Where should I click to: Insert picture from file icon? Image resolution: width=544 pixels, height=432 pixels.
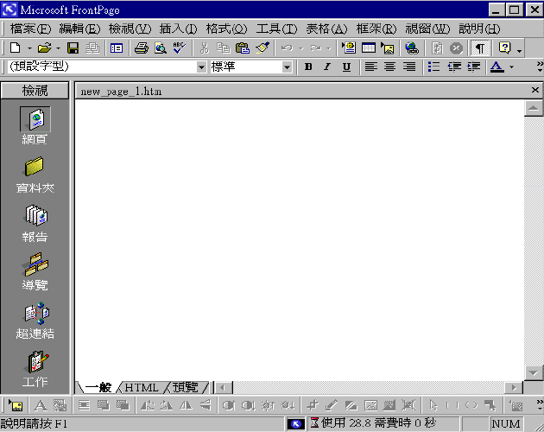388,48
